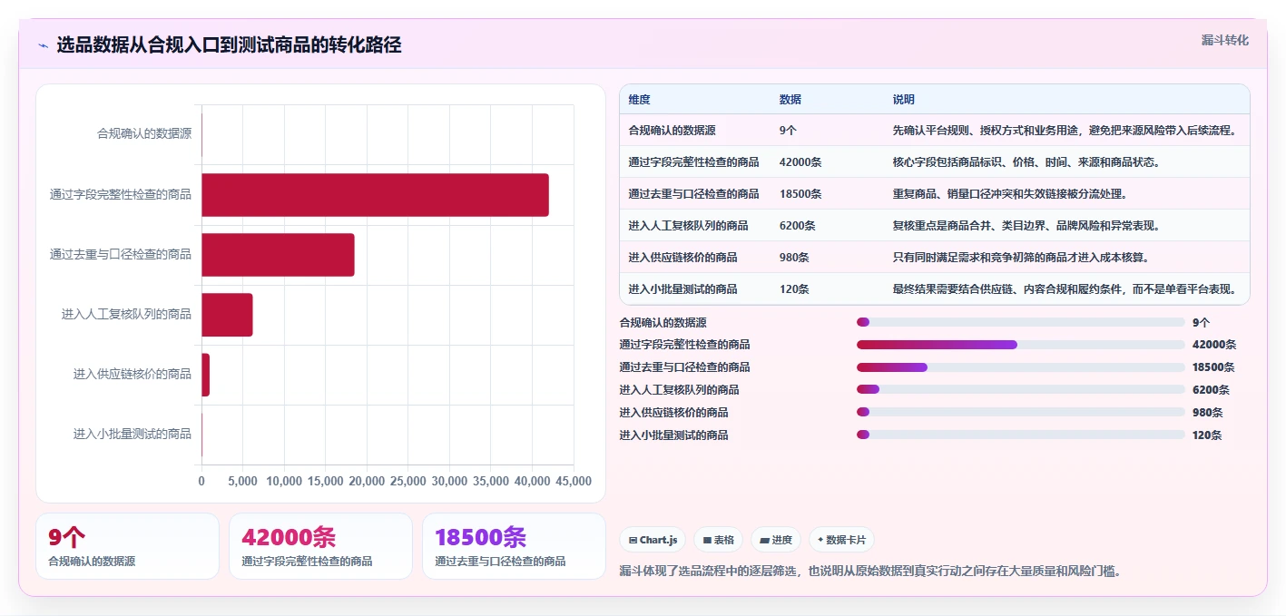Click x-axis tick 20,000
This screenshot has width=1286, height=616.
pyautogui.click(x=367, y=481)
